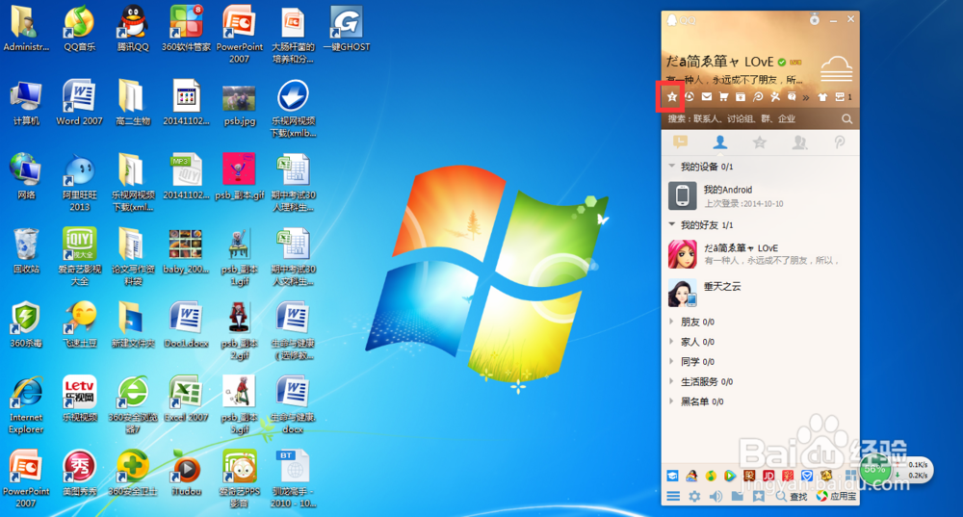
Task: Click the pink-haired avatar in friends list
Action: [683, 253]
